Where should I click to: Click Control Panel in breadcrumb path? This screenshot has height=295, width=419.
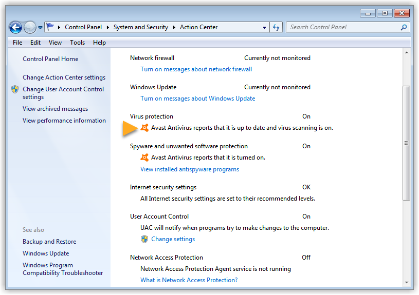pyautogui.click(x=83, y=27)
